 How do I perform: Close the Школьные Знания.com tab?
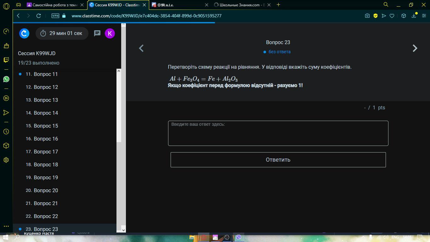coord(269,5)
